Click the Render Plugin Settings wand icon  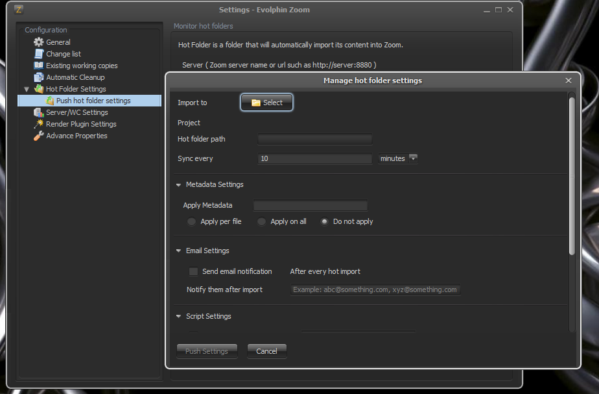pyautogui.click(x=39, y=124)
